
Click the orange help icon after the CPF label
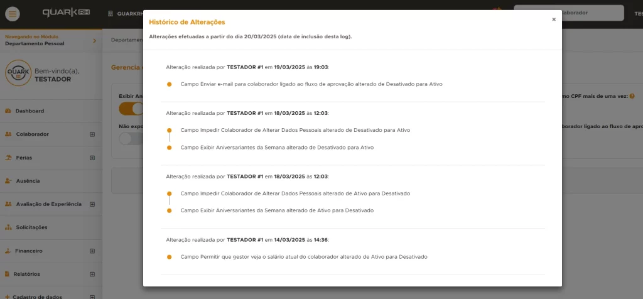[632, 96]
